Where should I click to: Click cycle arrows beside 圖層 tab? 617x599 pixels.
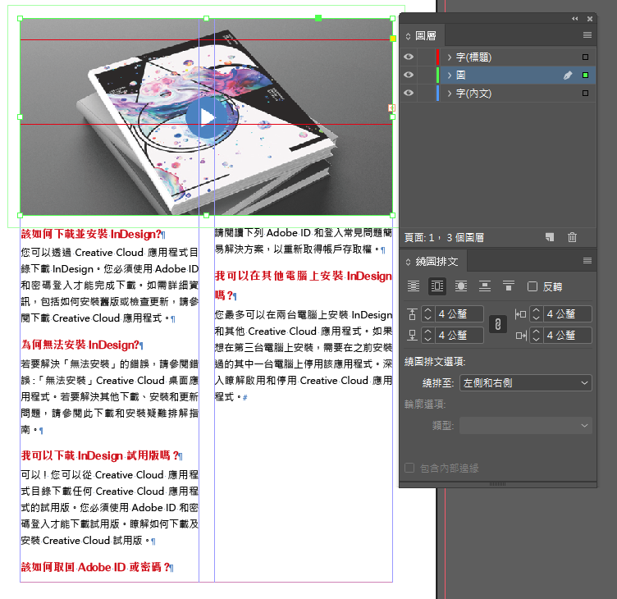(x=408, y=36)
